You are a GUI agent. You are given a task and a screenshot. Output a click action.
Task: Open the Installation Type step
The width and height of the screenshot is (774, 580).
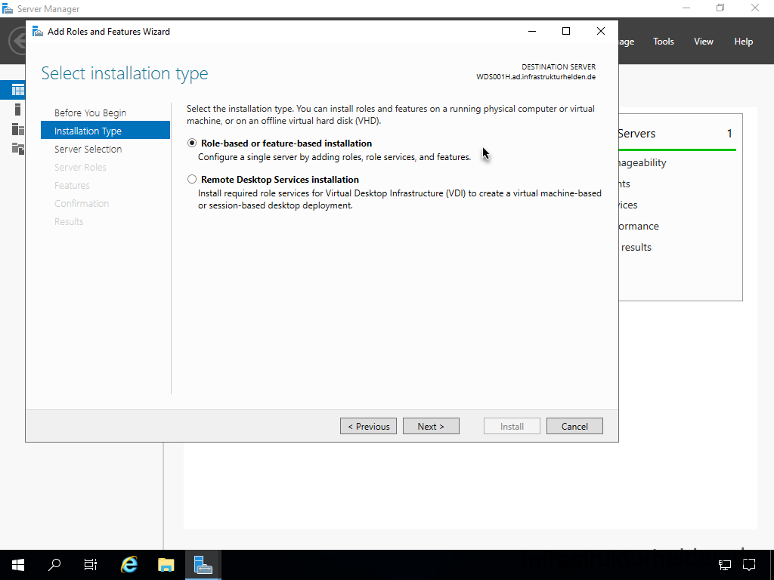coord(105,131)
